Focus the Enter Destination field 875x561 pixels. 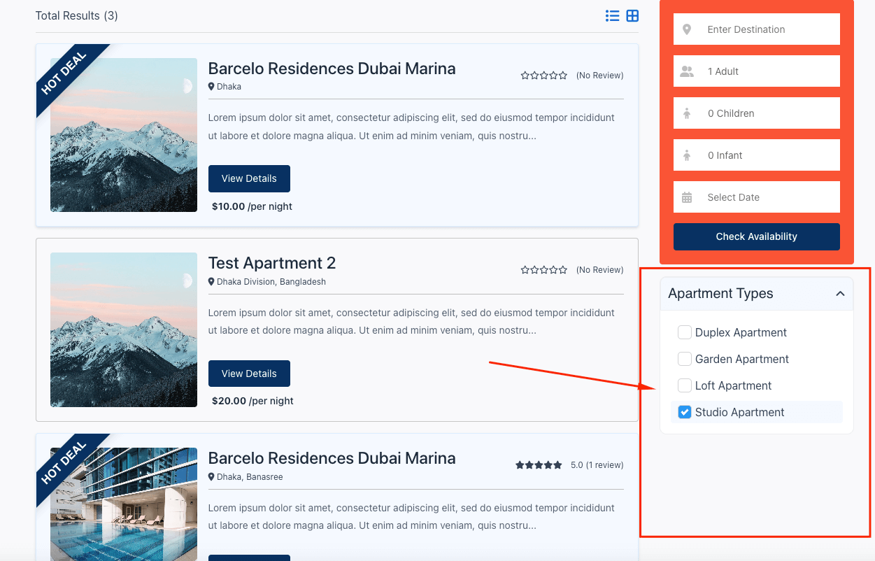click(756, 29)
